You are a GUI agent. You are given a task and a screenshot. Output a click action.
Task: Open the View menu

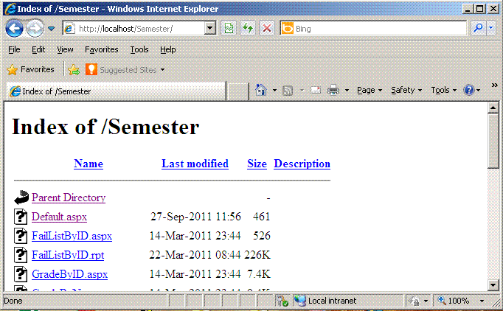coord(65,49)
